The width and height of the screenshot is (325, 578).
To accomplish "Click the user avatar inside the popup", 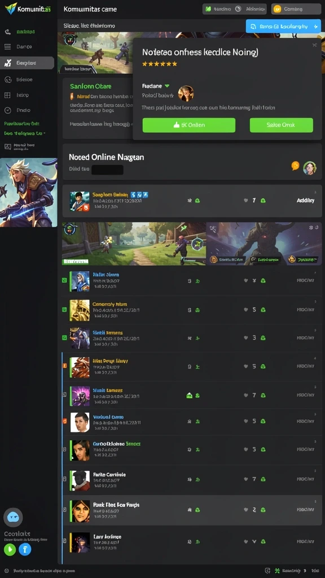I will [x=186, y=94].
